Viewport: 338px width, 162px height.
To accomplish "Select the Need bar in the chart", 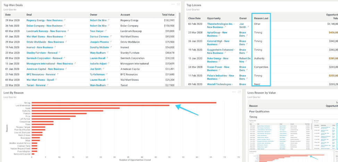I will tap(76, 108).
